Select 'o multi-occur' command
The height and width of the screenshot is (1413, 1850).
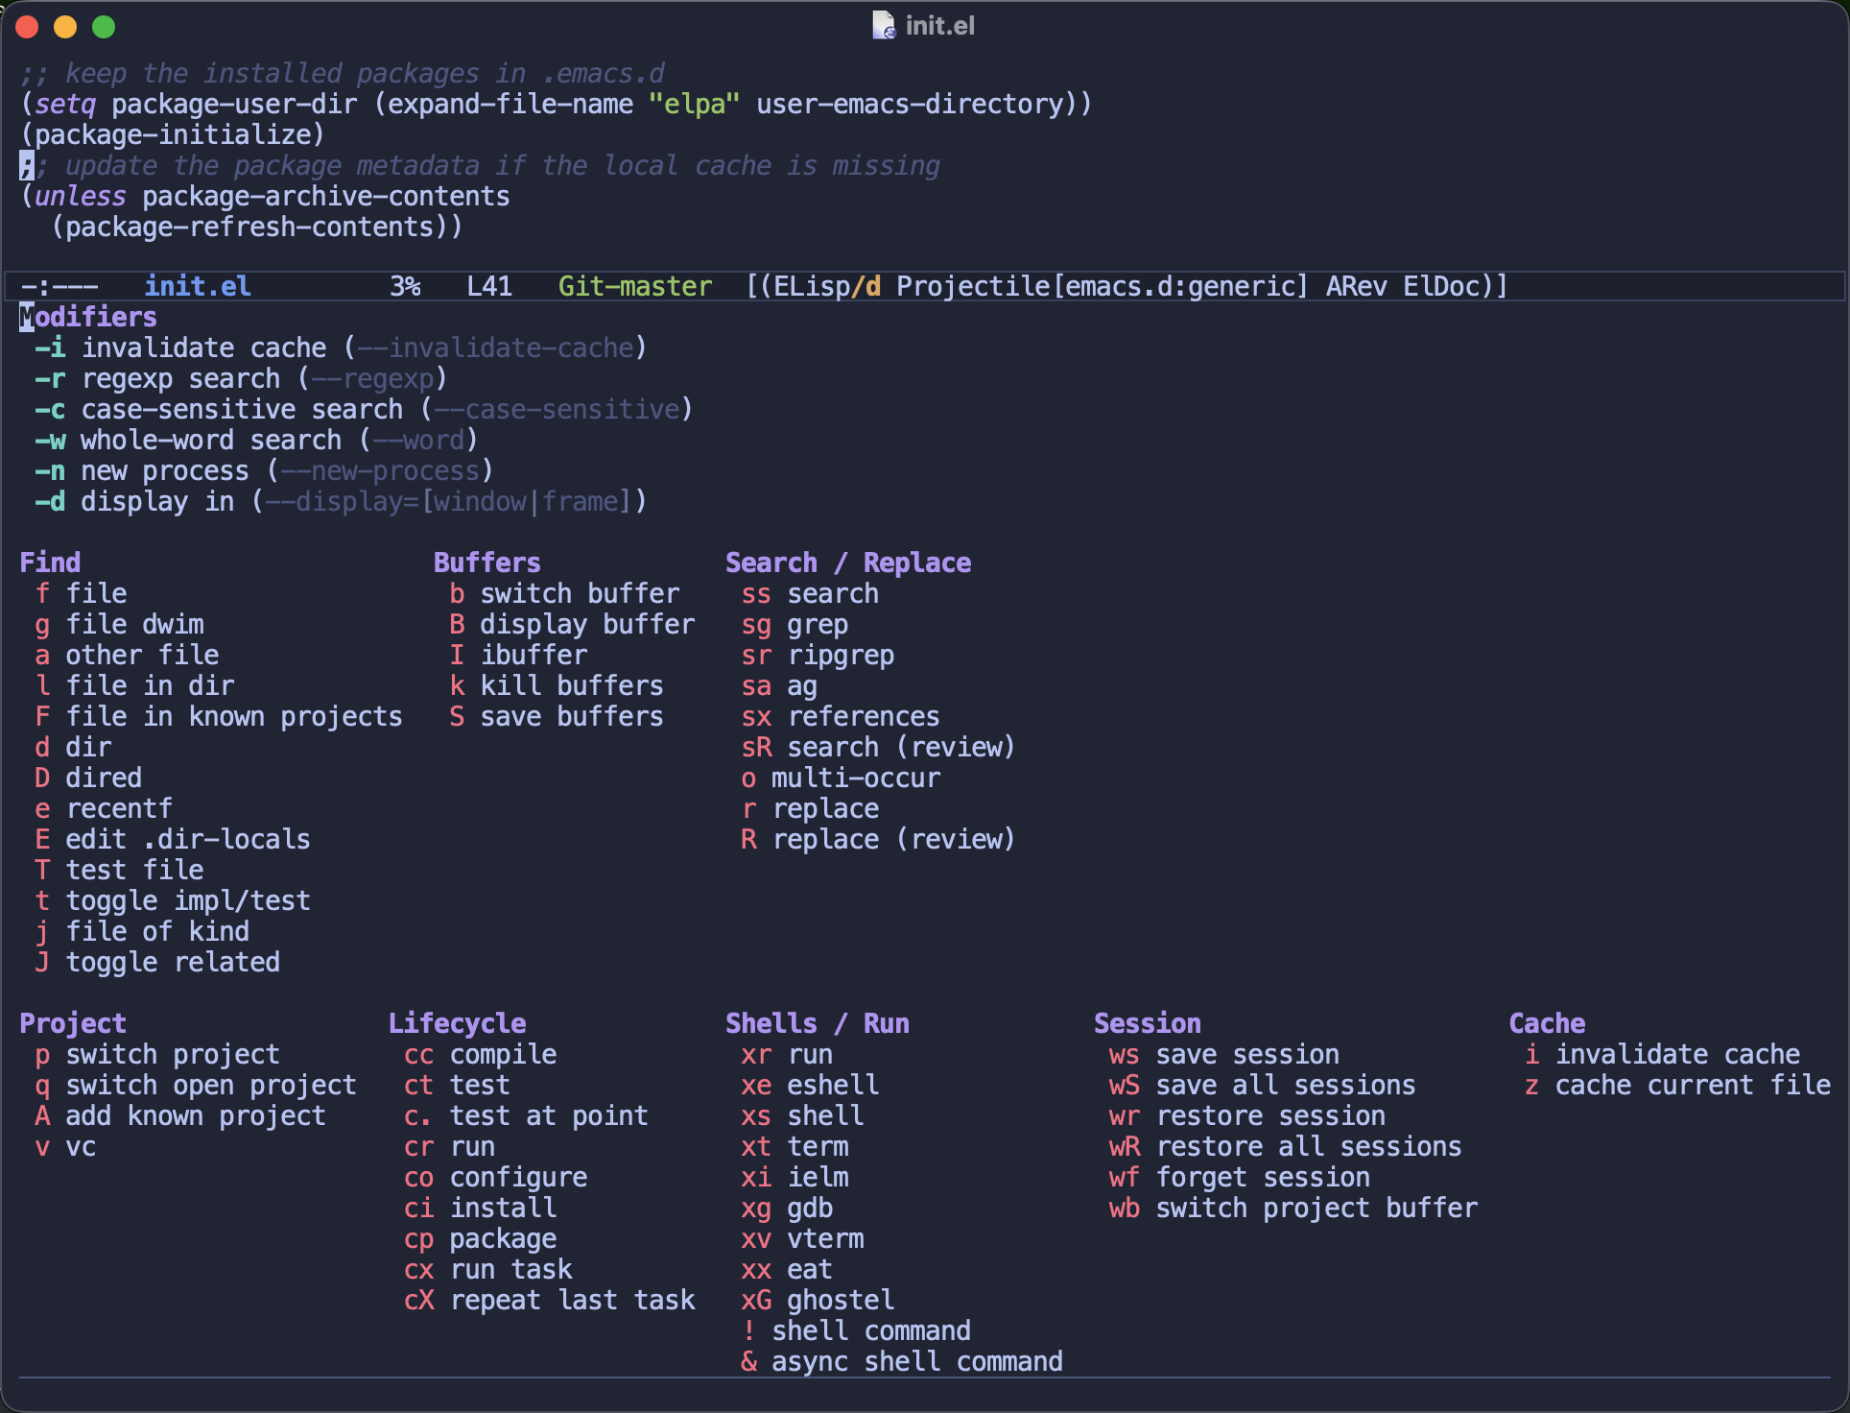coord(841,778)
